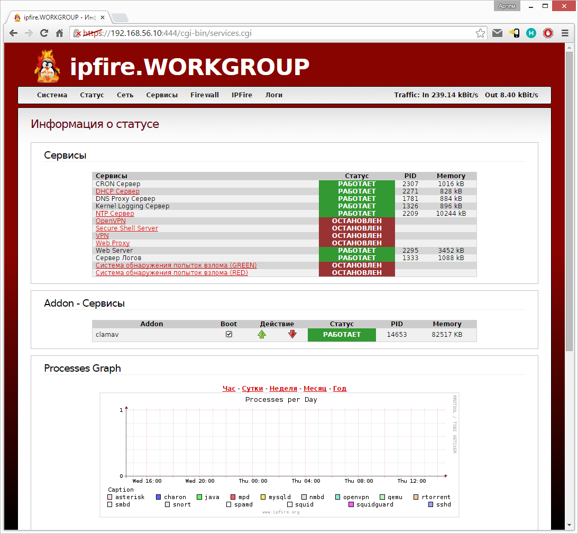
Task: Show processes graph for Год
Action: (x=340, y=389)
